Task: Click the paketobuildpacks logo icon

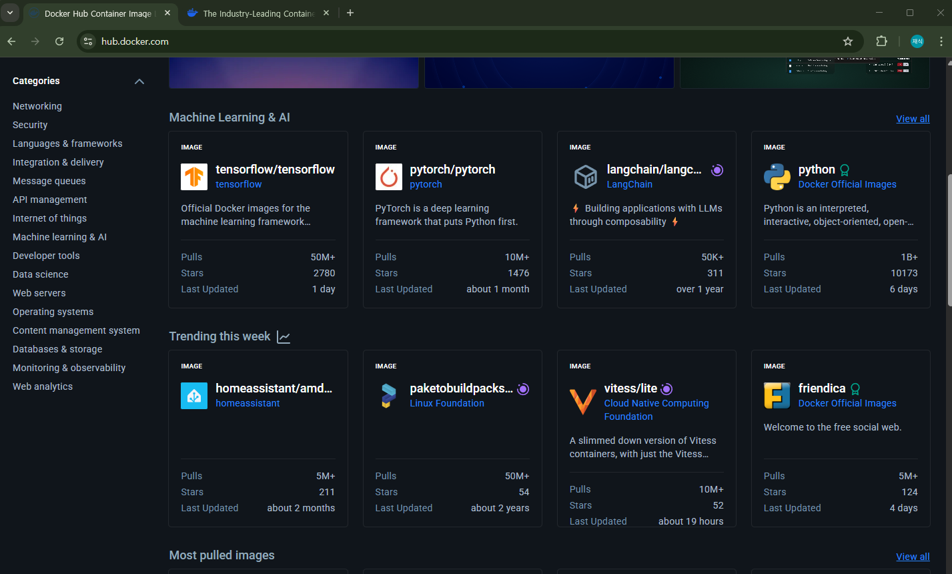Action: point(388,396)
